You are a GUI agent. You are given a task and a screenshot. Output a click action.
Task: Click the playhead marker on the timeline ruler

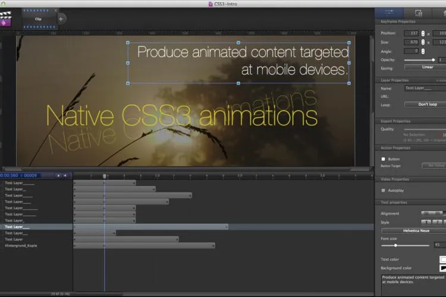click(x=105, y=176)
